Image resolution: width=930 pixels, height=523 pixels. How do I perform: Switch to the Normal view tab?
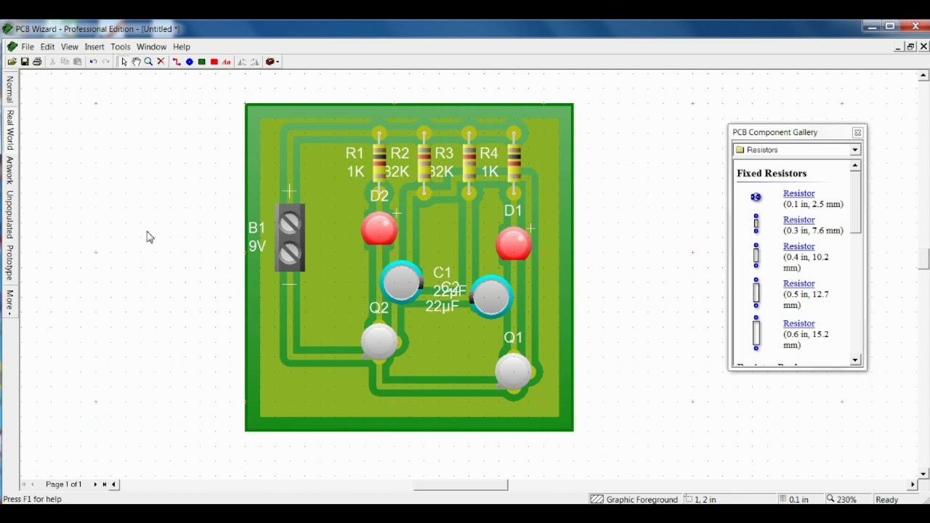coord(10,89)
